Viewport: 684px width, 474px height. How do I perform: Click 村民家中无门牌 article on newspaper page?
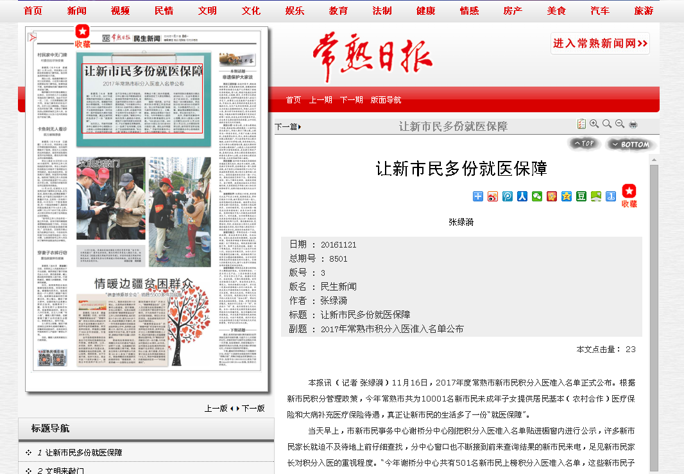tap(53, 87)
